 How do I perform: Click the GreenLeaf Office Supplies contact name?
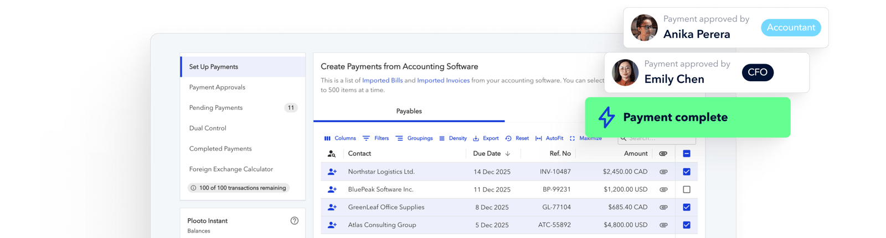386,207
